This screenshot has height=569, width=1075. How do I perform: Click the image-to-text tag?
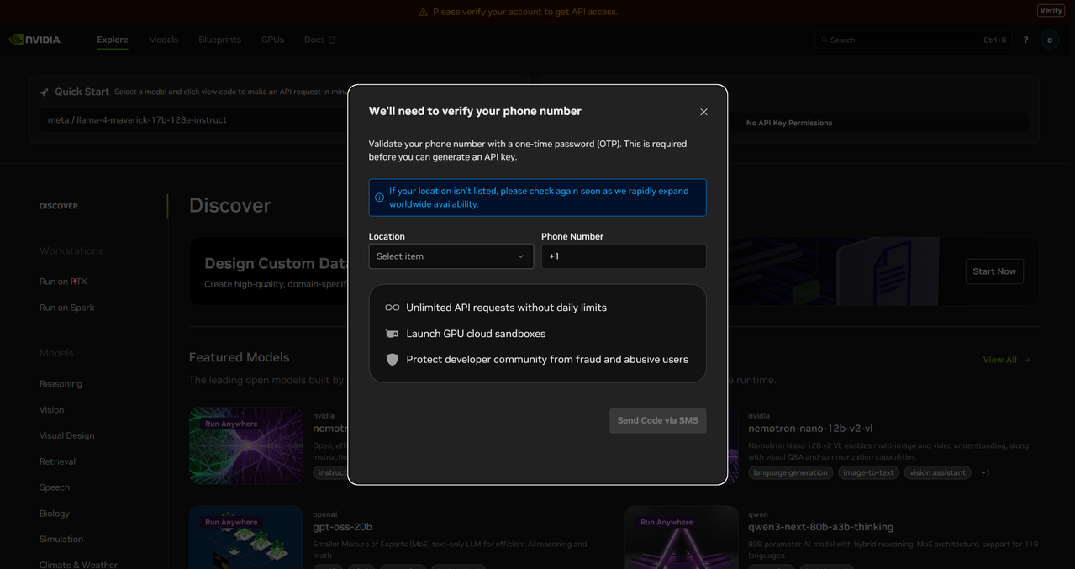click(868, 473)
